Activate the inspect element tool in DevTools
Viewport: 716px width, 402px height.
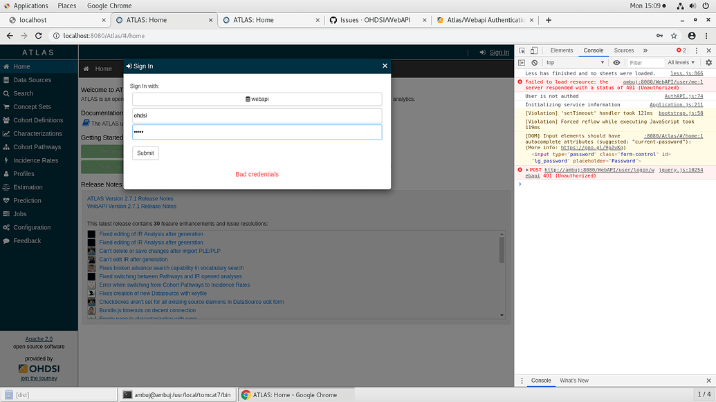coord(522,50)
